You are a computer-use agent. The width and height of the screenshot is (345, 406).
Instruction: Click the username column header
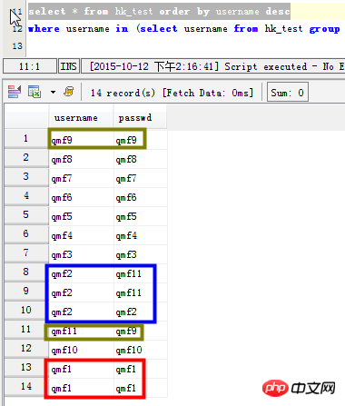point(81,118)
